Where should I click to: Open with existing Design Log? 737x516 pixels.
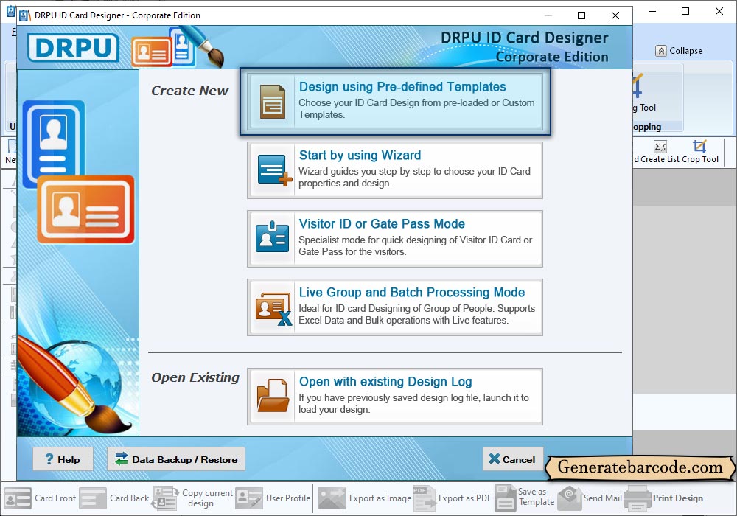coord(395,397)
